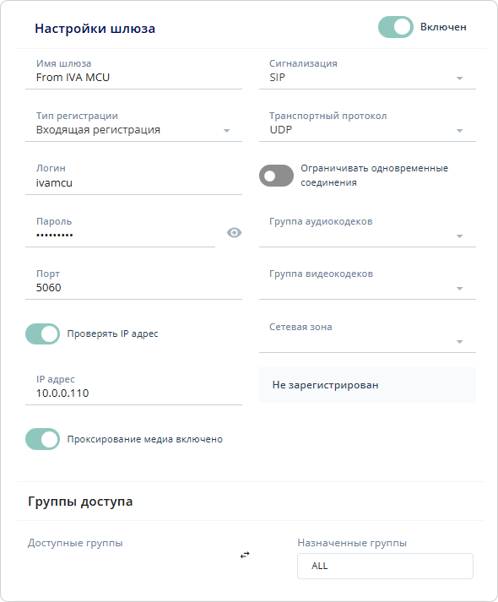Click the swap groups arrows icon
The width and height of the screenshot is (498, 602).
point(245,555)
